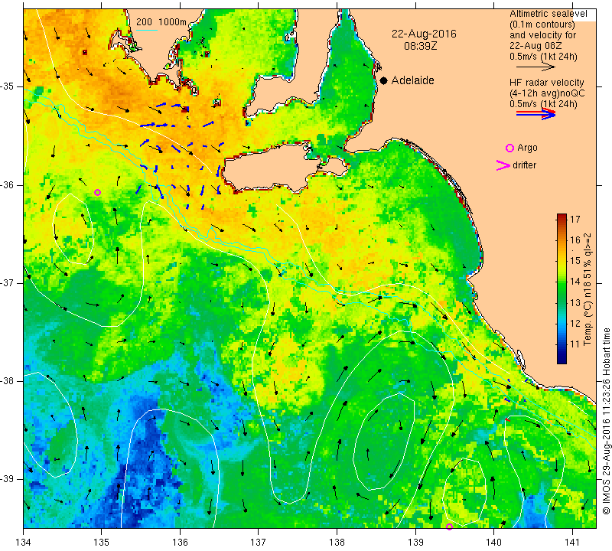Click the 'Adelaide' city label
The height and width of the screenshot is (551, 612).
412,80
